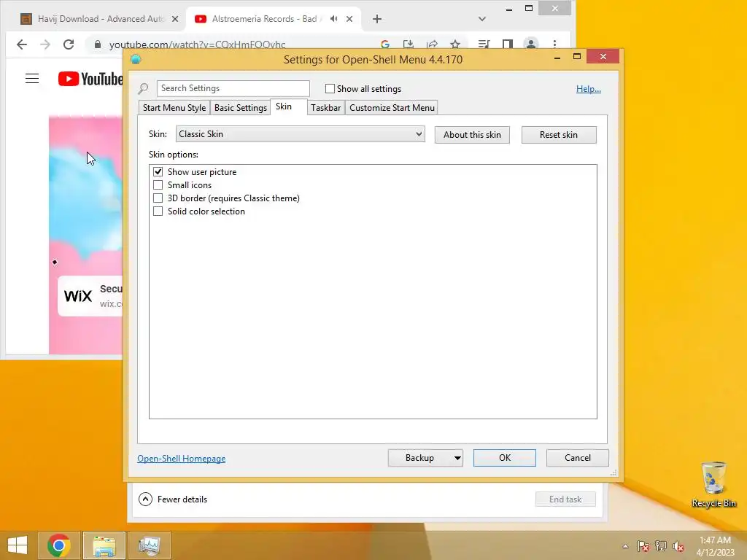This screenshot has width=747, height=560.
Task: Click the Action Center flag tray icon
Action: coord(643,546)
